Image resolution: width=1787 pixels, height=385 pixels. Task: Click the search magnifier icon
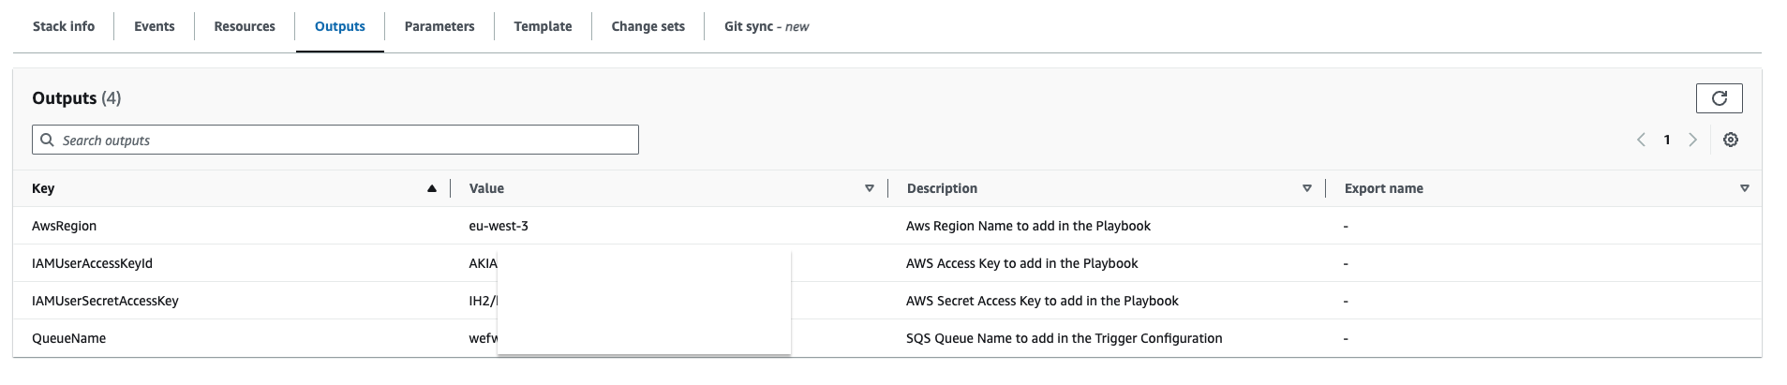click(47, 140)
